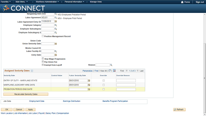The width and height of the screenshot is (206, 116).
Task: Open calendar picker for Entry Date
Action: coord(56,55)
